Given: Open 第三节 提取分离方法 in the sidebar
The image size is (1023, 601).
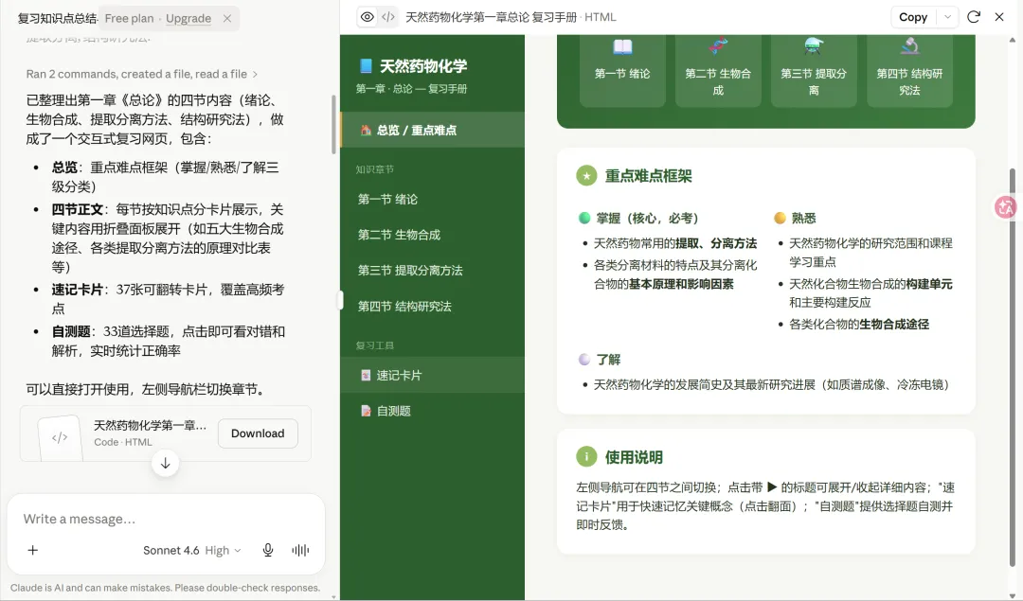Looking at the screenshot, I should pos(433,270).
